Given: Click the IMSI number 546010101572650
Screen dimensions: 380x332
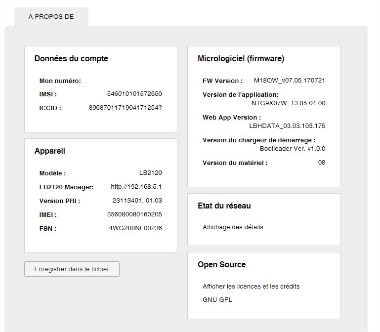Looking at the screenshot, I should [x=134, y=94].
